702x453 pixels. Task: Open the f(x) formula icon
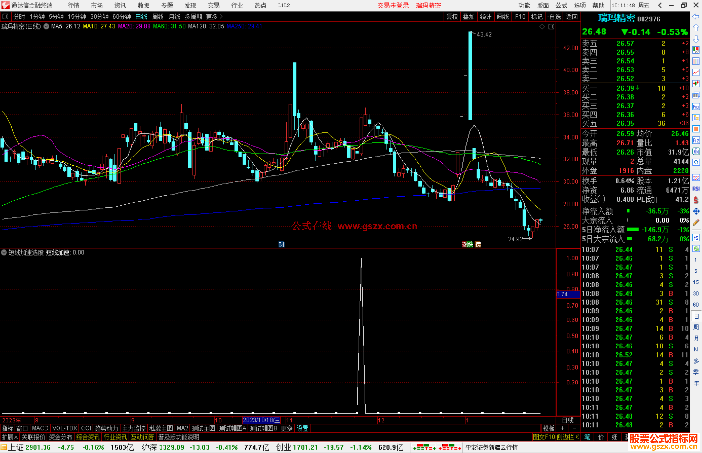click(x=696, y=152)
